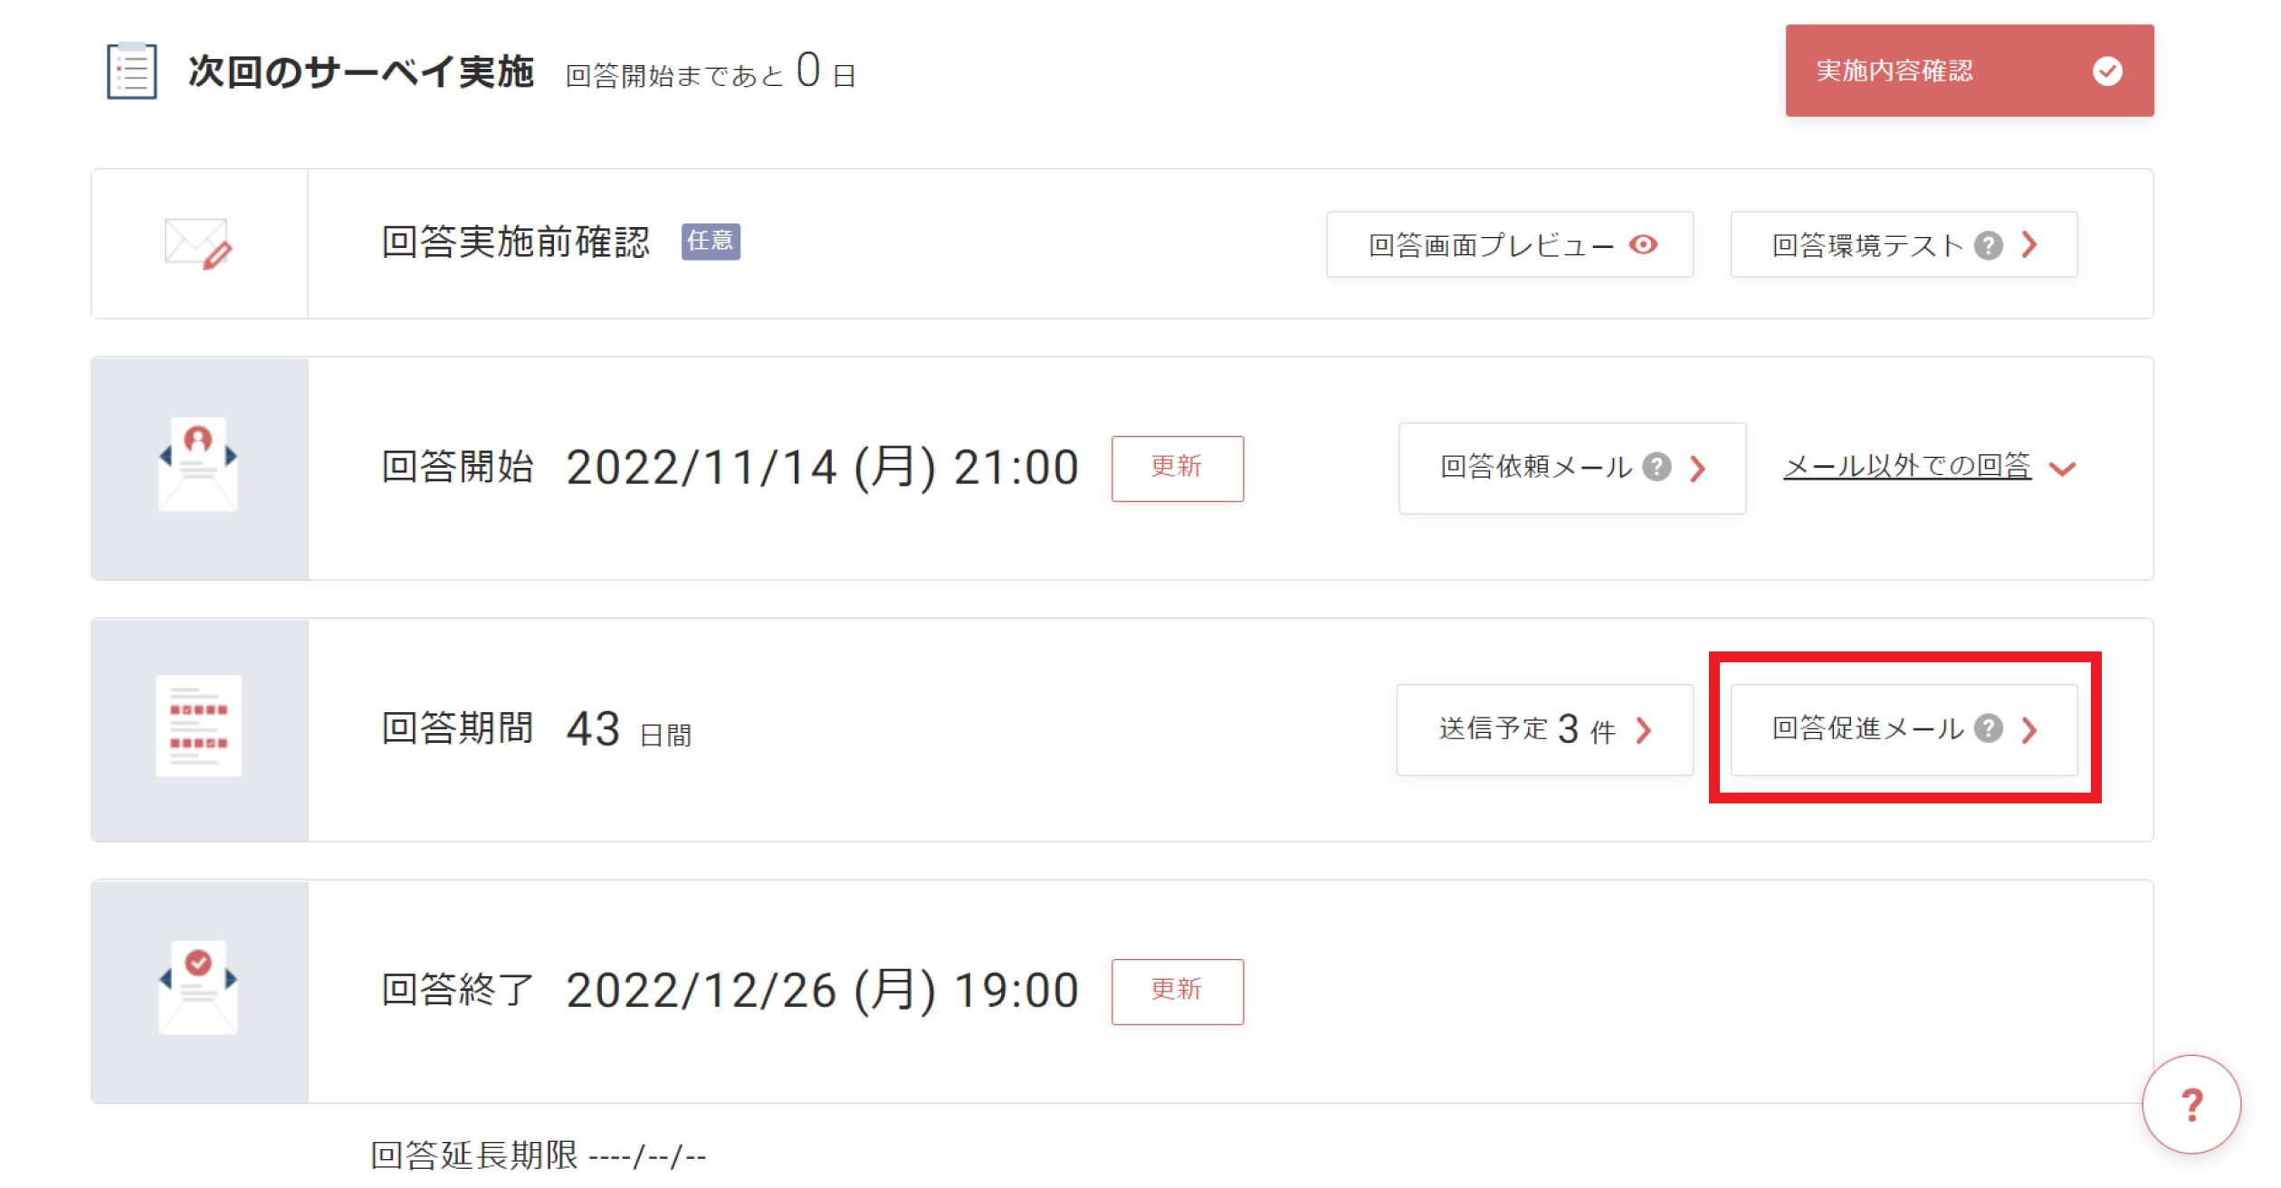Click the checkmark circle on 実施内容確認
The width and height of the screenshot is (2281, 1188).
coord(2107,71)
